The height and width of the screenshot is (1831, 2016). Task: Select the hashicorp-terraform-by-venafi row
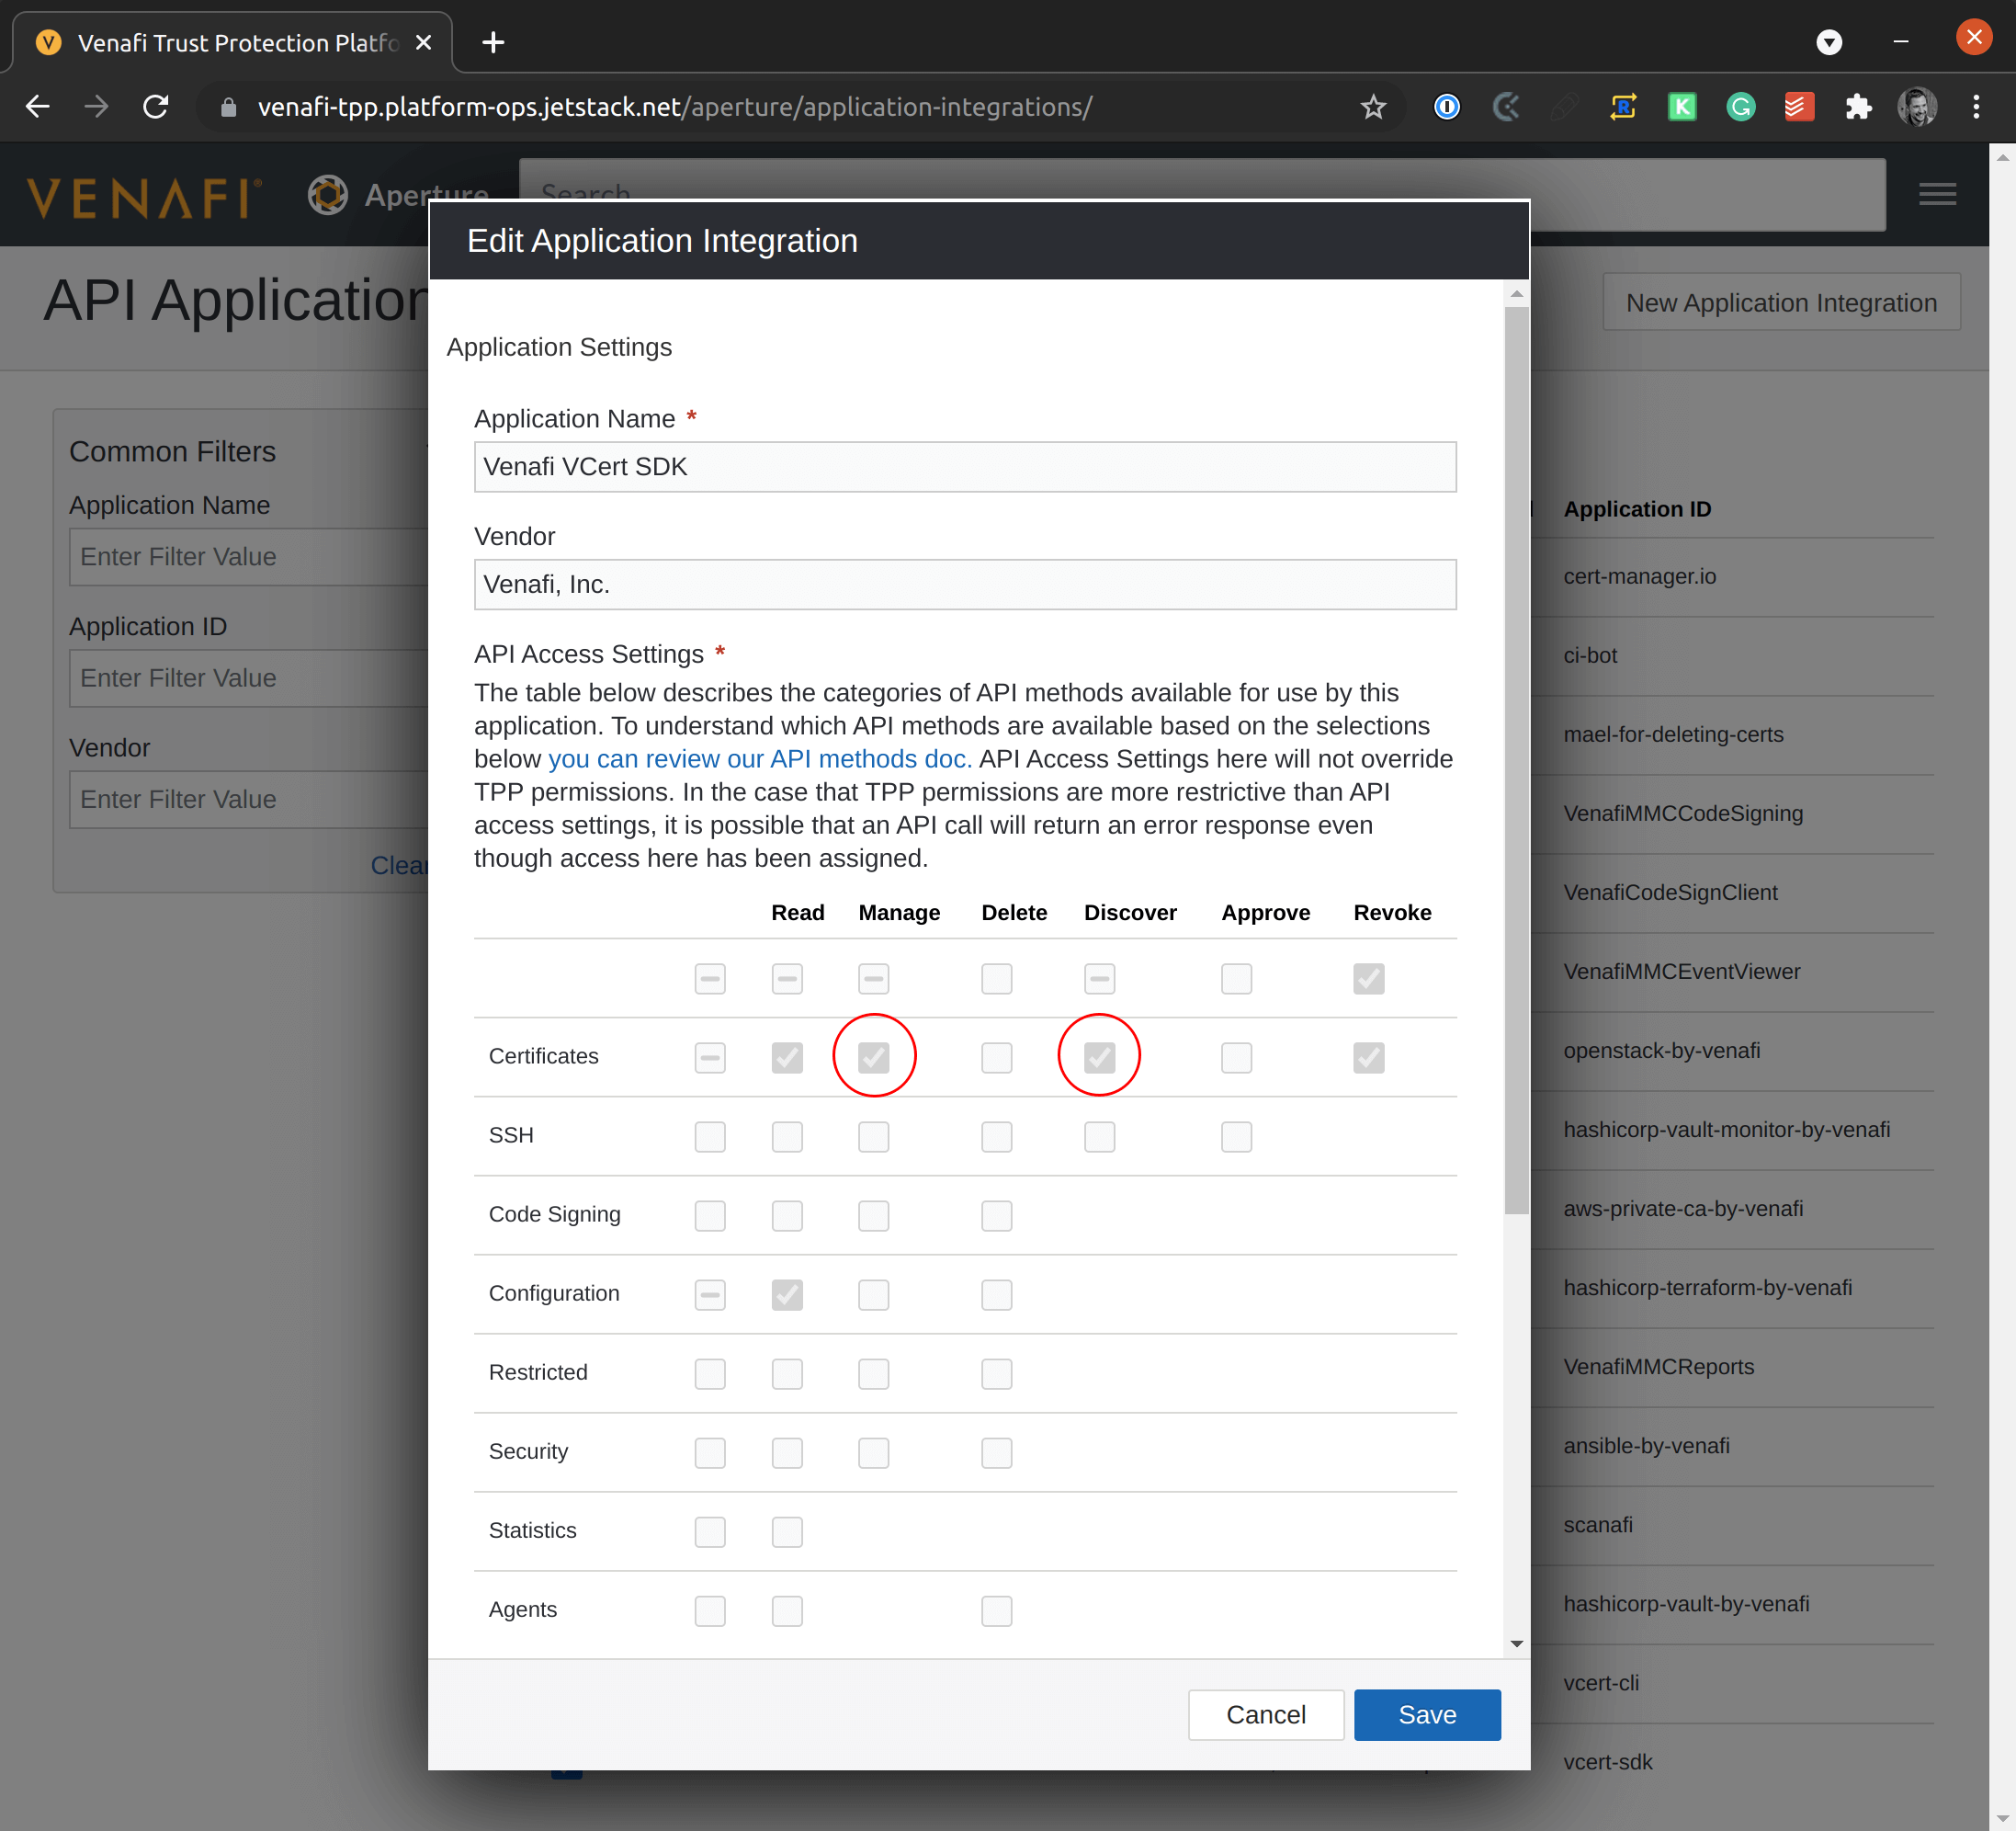1734,1288
